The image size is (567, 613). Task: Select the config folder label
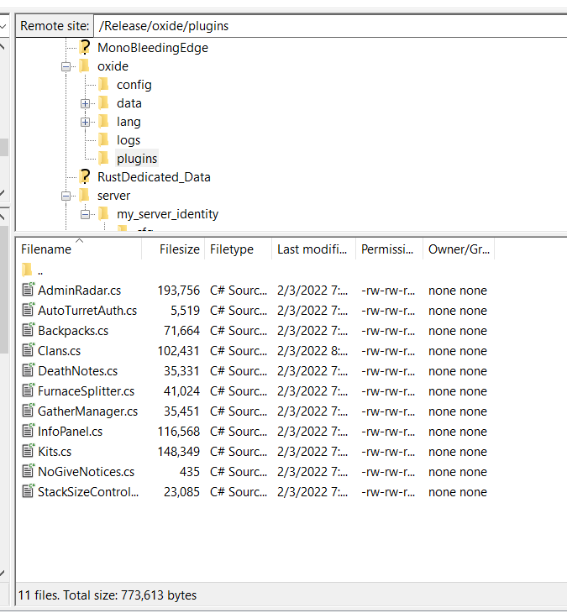134,85
